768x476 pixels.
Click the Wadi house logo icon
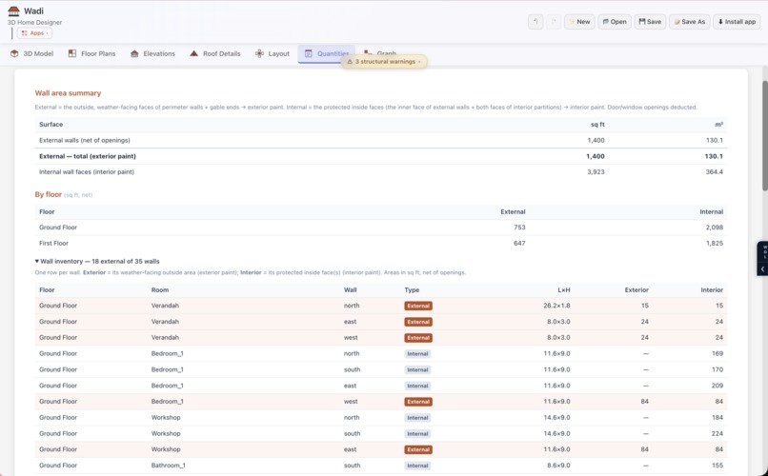pos(13,10)
